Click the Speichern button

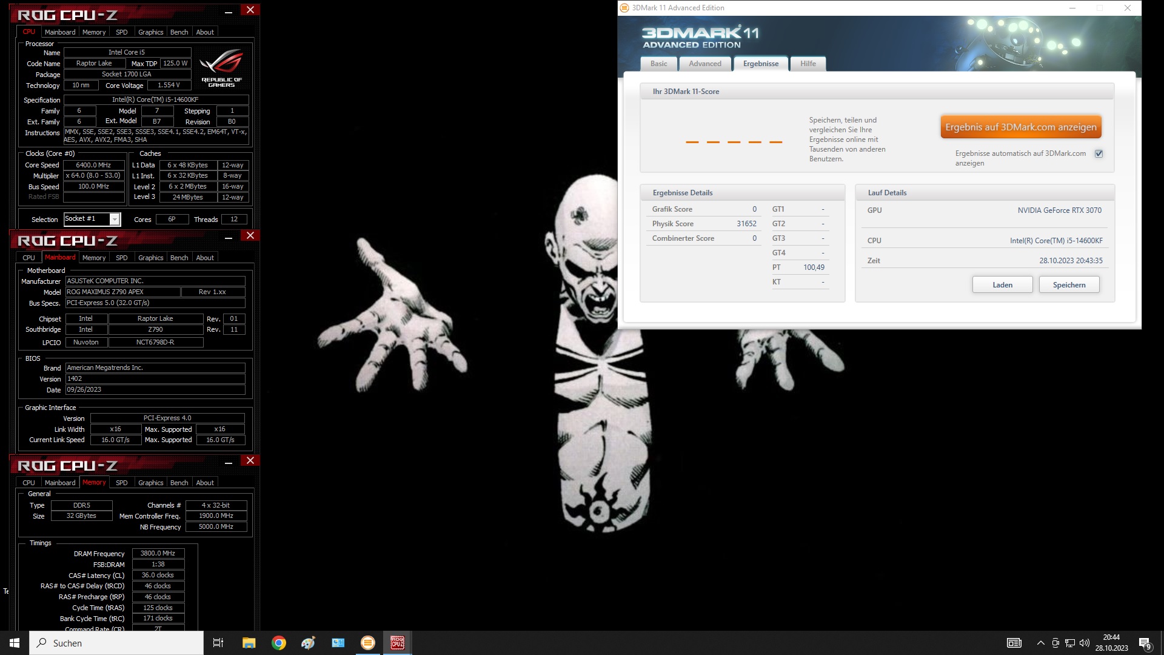click(1069, 285)
